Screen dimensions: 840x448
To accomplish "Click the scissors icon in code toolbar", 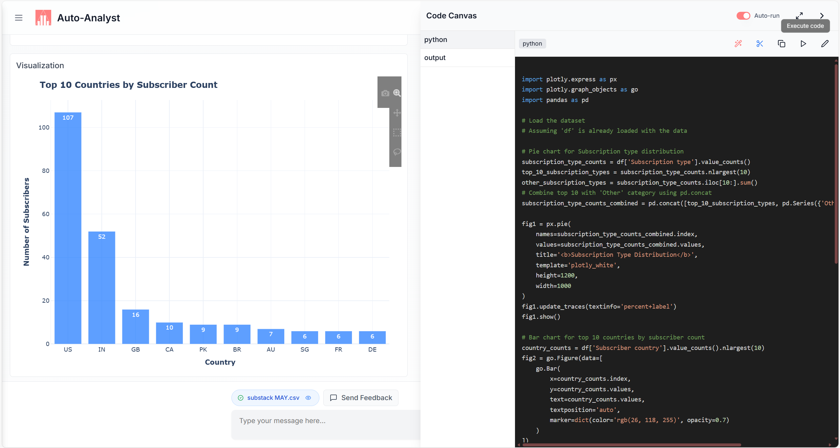I will (x=760, y=44).
